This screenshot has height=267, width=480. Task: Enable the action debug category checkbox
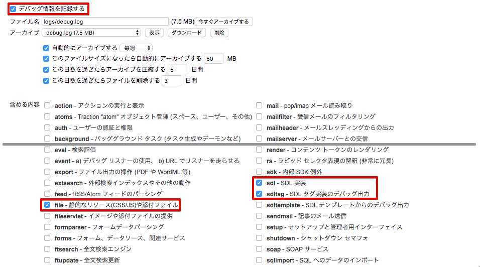[x=47, y=106]
